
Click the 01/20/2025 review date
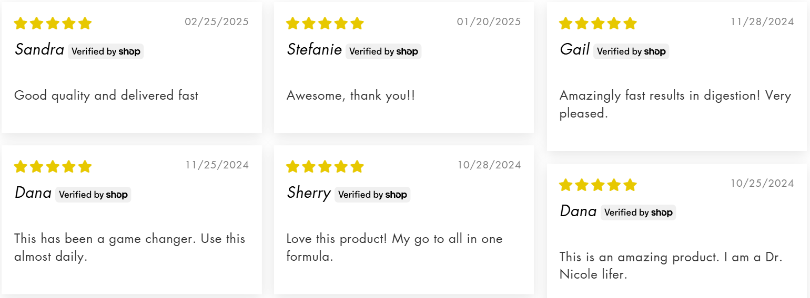(489, 22)
